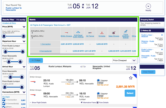This screenshot has width=166, height=108.
Task: Favorite the 2,891.38 MYR flight with star
Action: [x=131, y=78]
